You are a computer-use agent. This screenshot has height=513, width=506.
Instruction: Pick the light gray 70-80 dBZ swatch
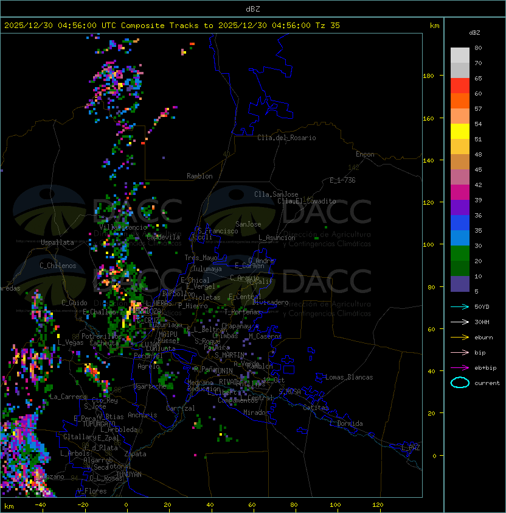460,55
